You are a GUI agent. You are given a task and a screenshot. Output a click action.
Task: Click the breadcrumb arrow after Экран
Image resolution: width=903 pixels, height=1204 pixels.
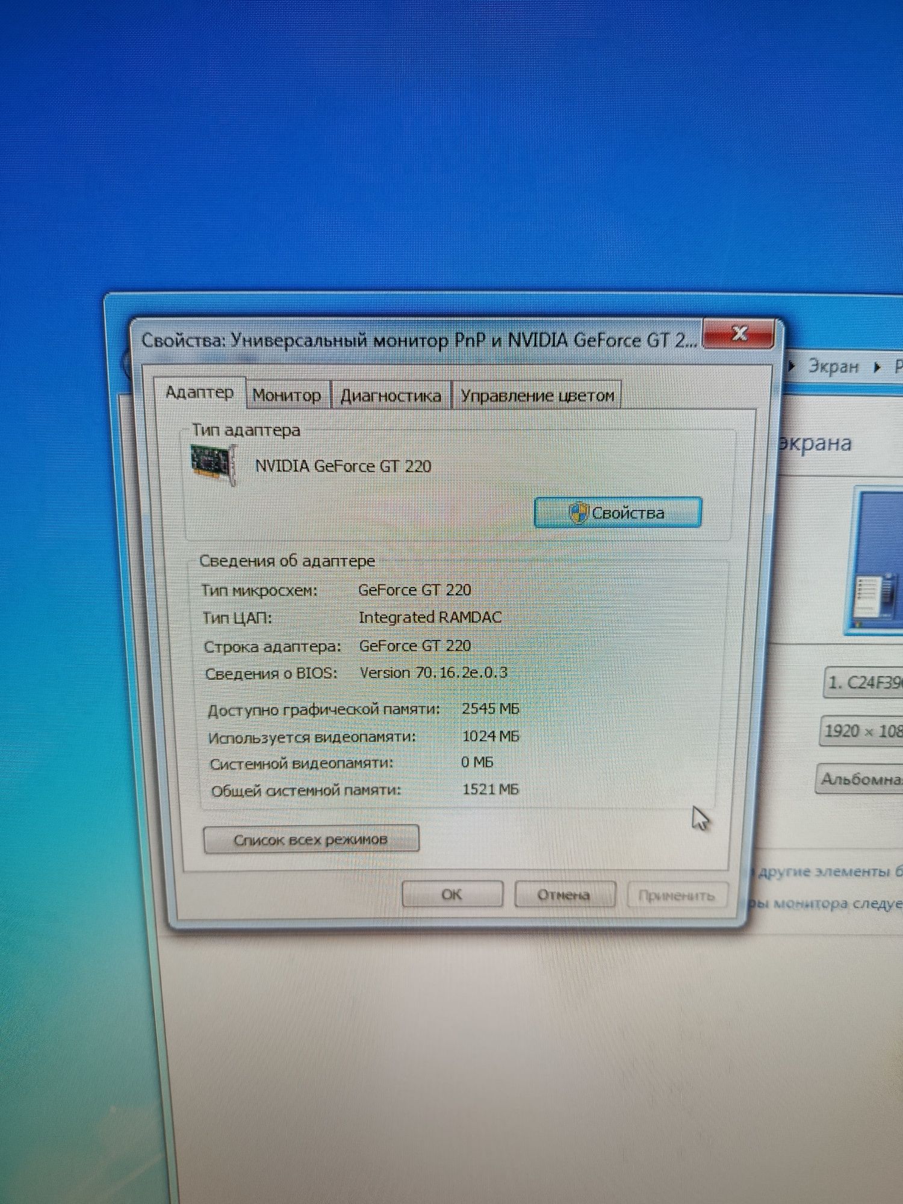[x=878, y=367]
